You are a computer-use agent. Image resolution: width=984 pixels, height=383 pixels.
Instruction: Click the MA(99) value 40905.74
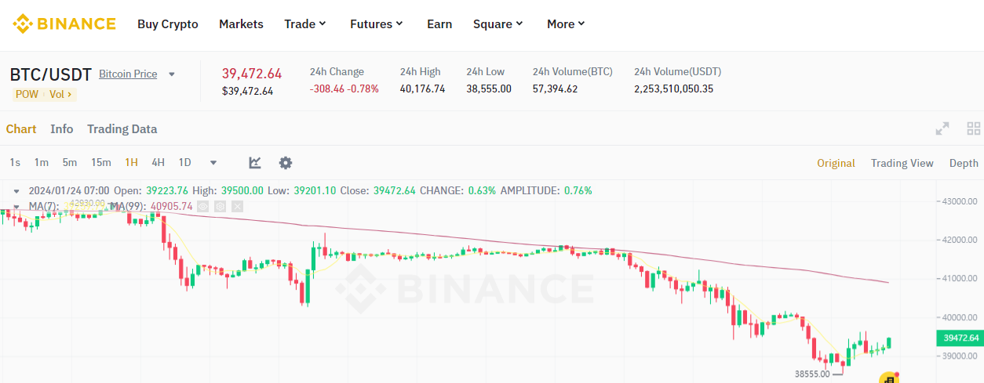click(170, 206)
